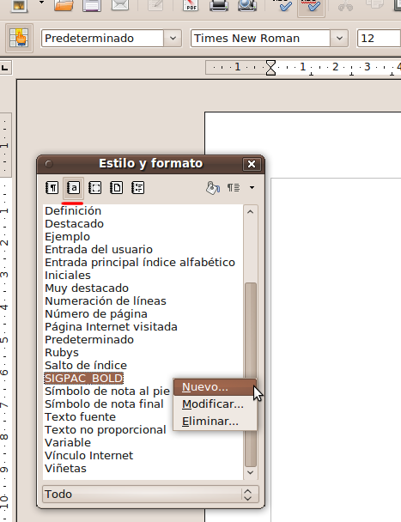Click New Style from Selection icon
401x522 pixels.
(x=234, y=188)
